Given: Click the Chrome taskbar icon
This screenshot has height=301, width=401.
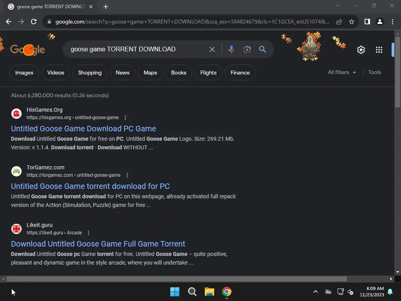Looking at the screenshot, I should coord(227,292).
